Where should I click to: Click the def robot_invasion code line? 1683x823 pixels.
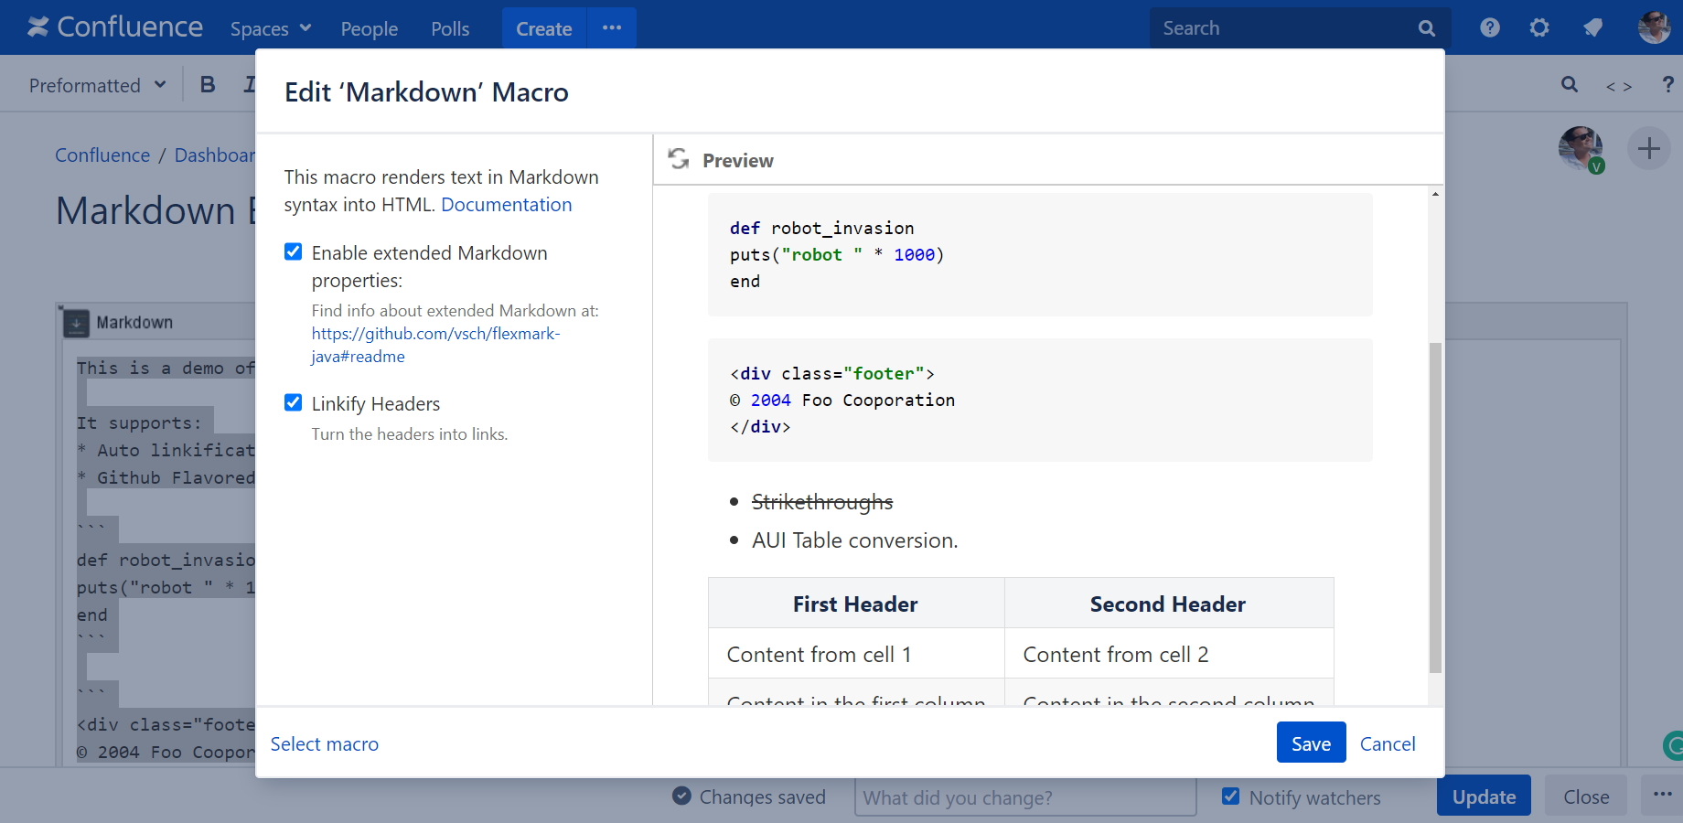(821, 228)
